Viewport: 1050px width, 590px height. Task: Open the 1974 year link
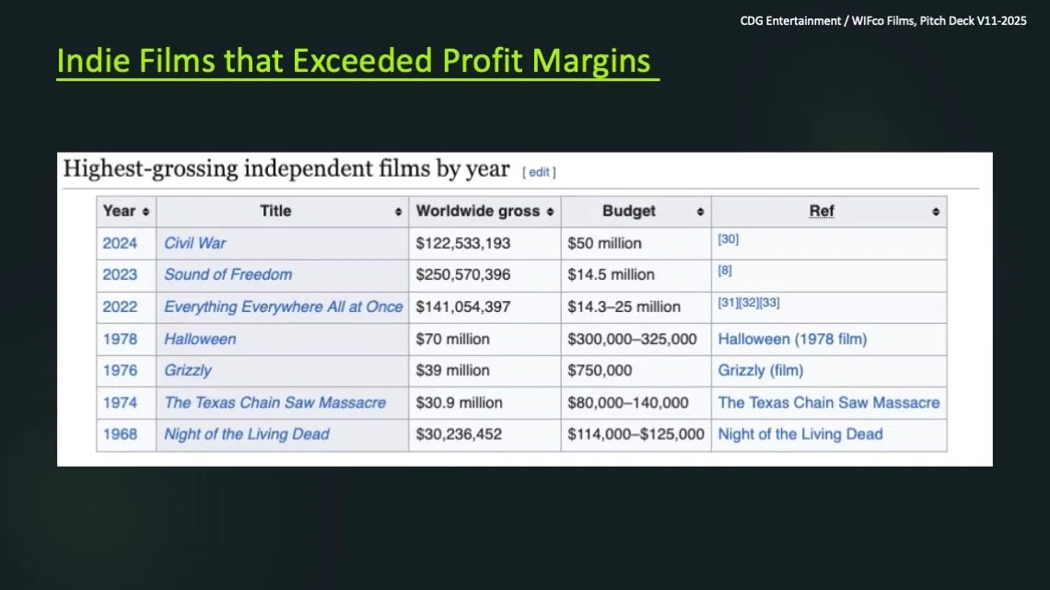pyautogui.click(x=120, y=402)
